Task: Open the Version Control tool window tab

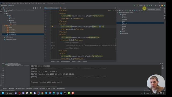Action: tap(20, 88)
